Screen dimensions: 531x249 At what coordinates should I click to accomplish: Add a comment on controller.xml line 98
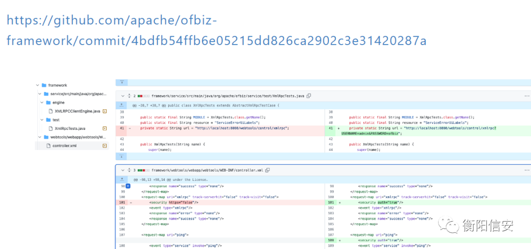click(x=128, y=186)
